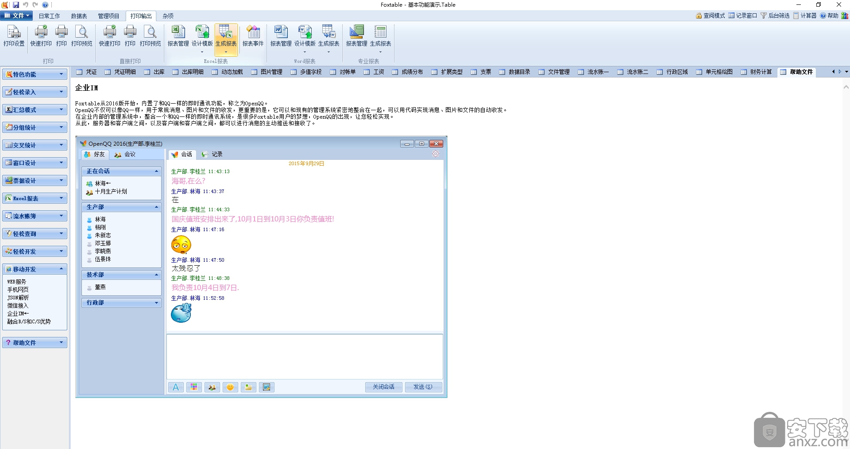Click the 打印设置 ribbon icon
The image size is (850, 449).
(x=14, y=36)
